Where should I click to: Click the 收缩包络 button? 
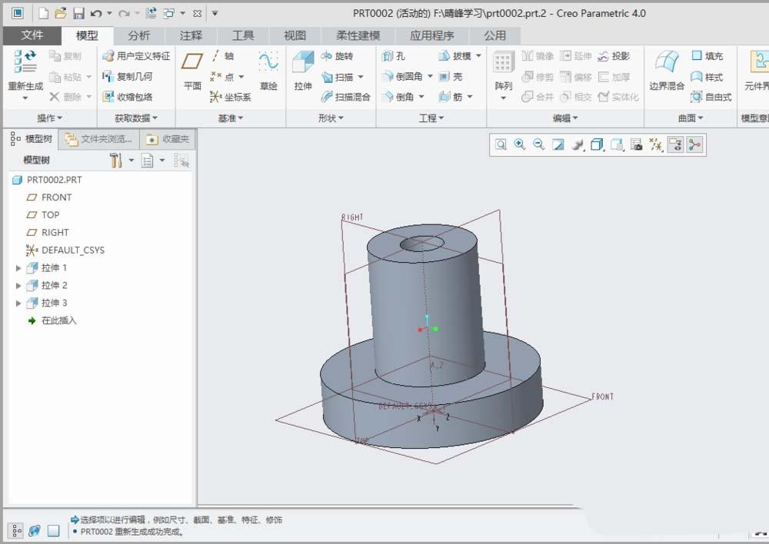click(x=128, y=97)
